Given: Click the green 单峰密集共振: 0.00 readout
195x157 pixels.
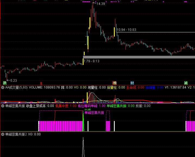Looking at the screenshot, I should [x=121, y=106].
